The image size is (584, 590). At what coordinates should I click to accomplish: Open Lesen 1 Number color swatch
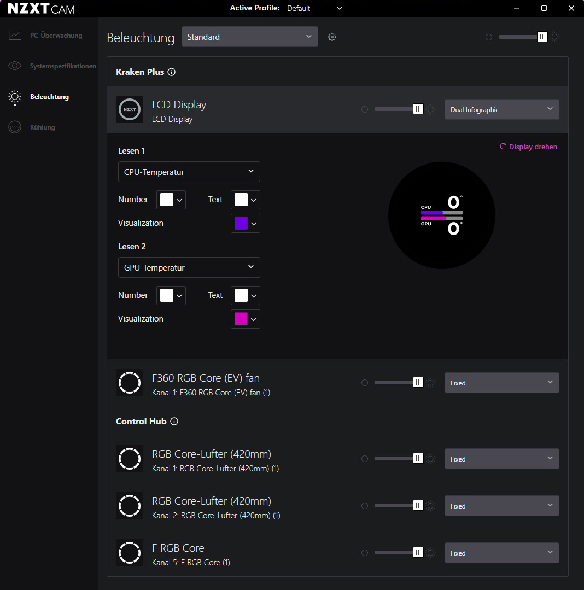coord(171,200)
